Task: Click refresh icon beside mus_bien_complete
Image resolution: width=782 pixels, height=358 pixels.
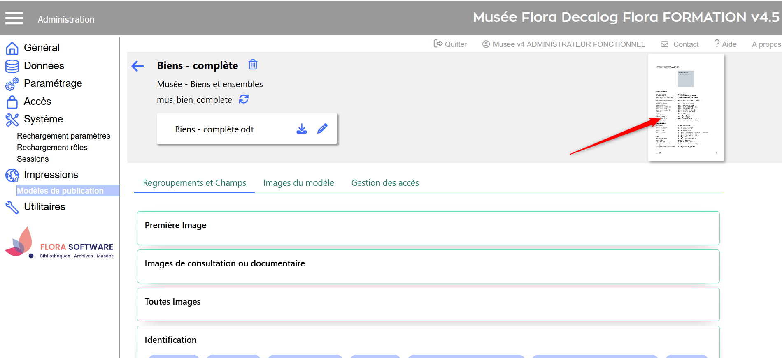Action: 244,99
